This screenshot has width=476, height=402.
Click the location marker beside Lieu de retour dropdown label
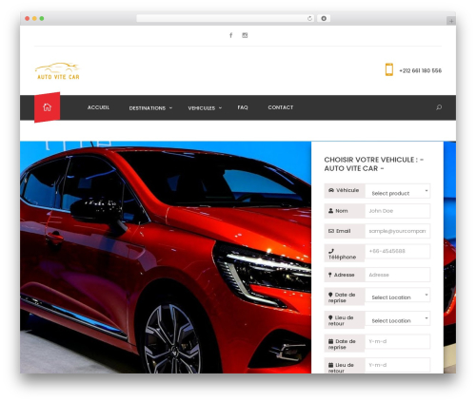tap(330, 317)
